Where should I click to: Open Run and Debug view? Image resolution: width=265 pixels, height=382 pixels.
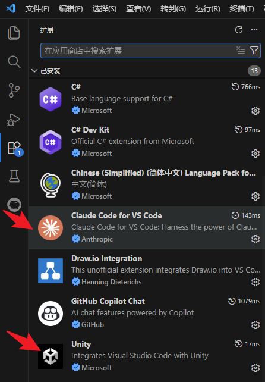tap(14, 120)
